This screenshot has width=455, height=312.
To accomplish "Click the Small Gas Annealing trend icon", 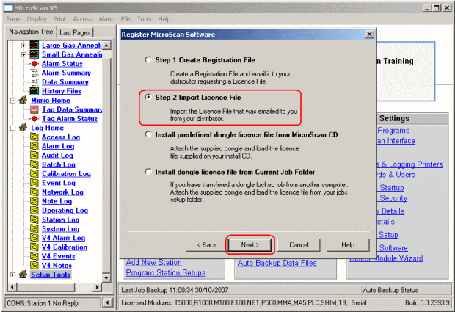I will [34, 54].
